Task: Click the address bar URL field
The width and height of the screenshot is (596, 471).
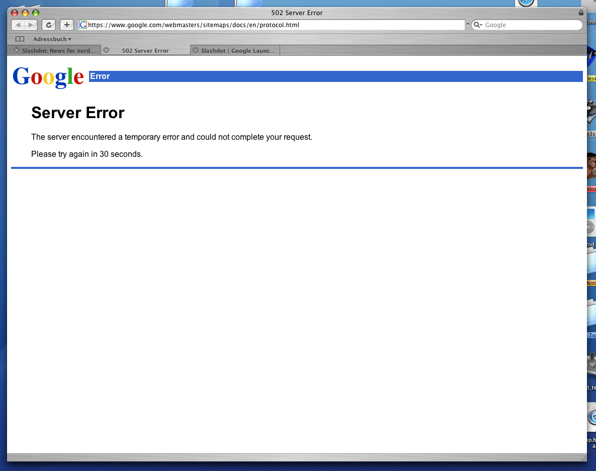Action: [x=272, y=25]
